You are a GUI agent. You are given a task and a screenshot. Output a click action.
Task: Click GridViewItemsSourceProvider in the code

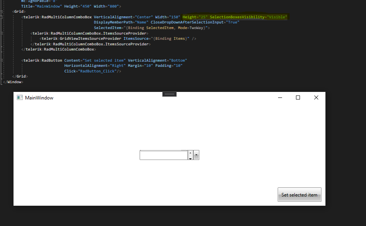pyautogui.click(x=90, y=39)
